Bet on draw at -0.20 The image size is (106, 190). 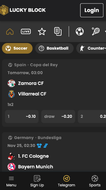click(58, 117)
